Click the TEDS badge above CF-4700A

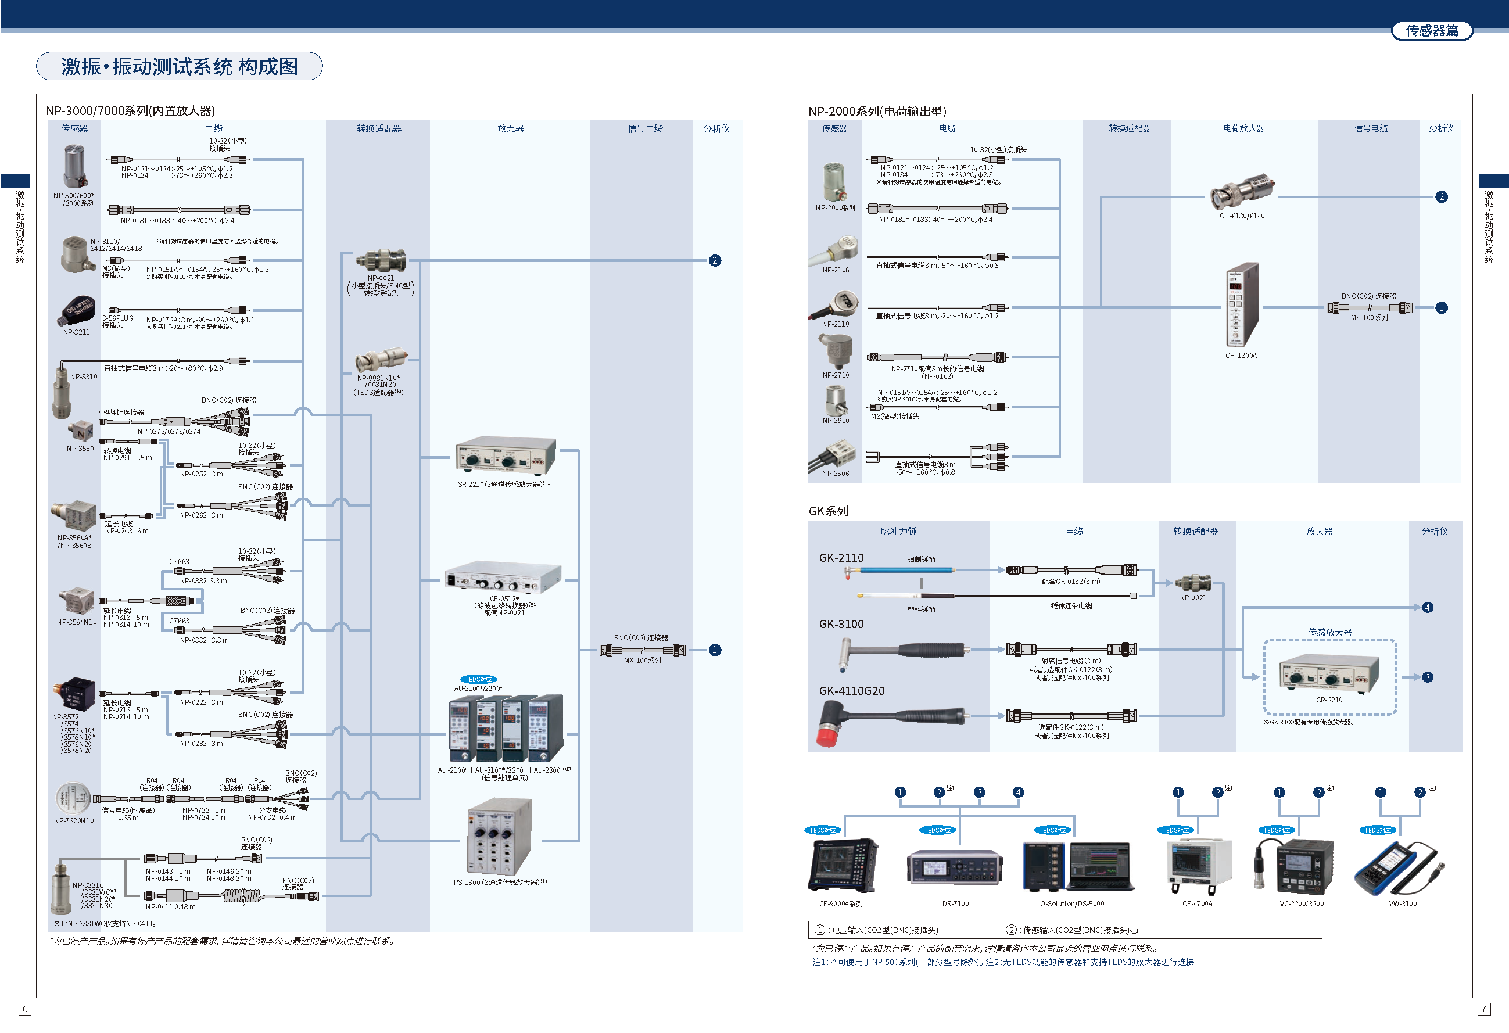1176,830
